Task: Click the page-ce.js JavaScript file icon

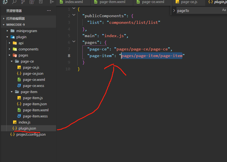Action: (19, 68)
